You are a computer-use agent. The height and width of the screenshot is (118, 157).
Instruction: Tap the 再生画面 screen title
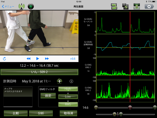78,6
